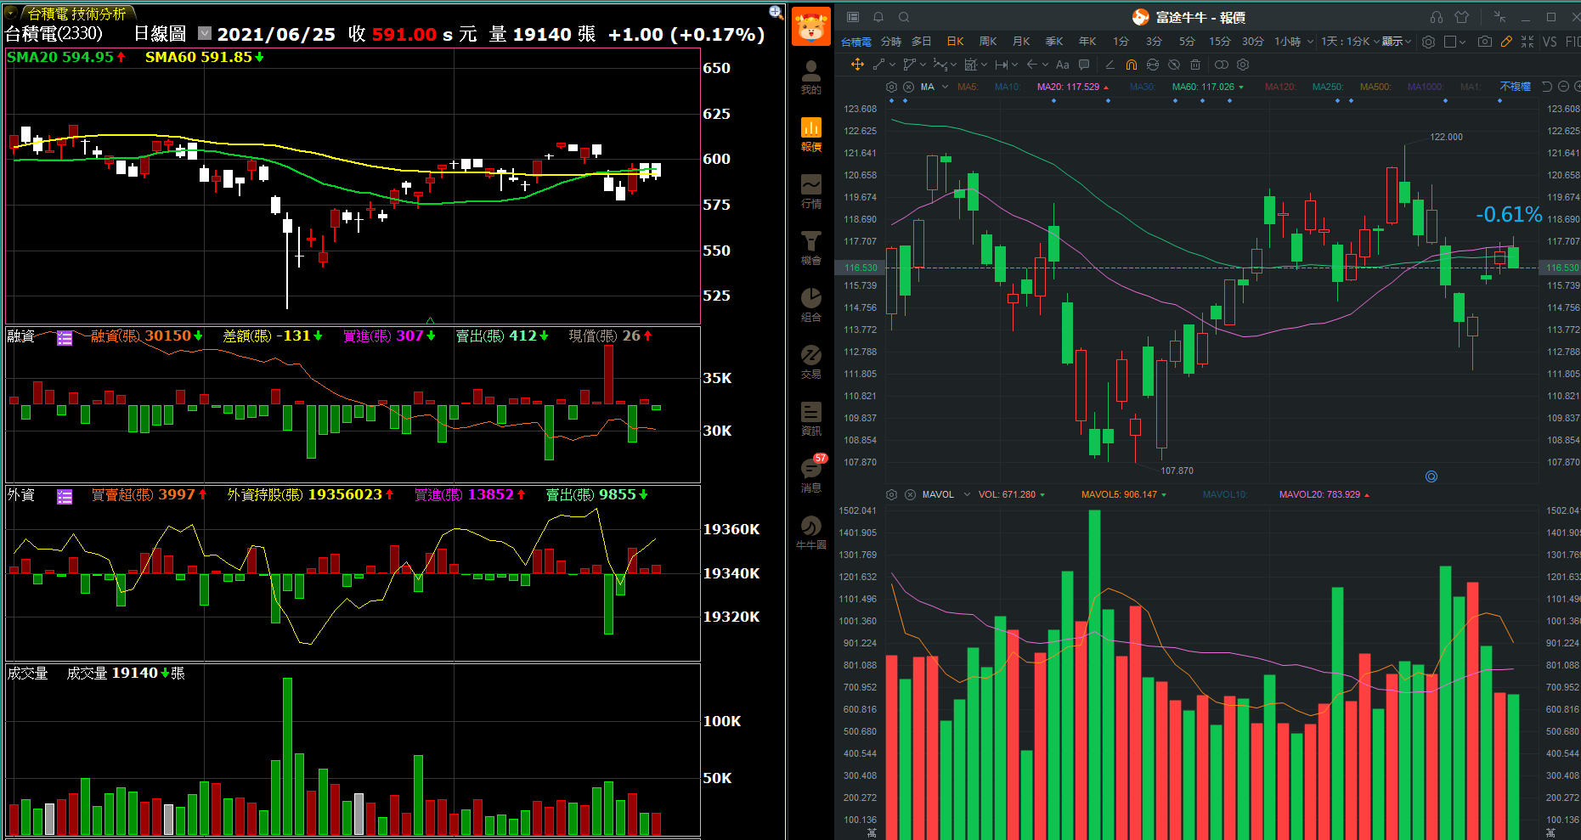Click the notification bell in the Futu title bar
This screenshot has width=1581, height=840.
pyautogui.click(x=878, y=17)
